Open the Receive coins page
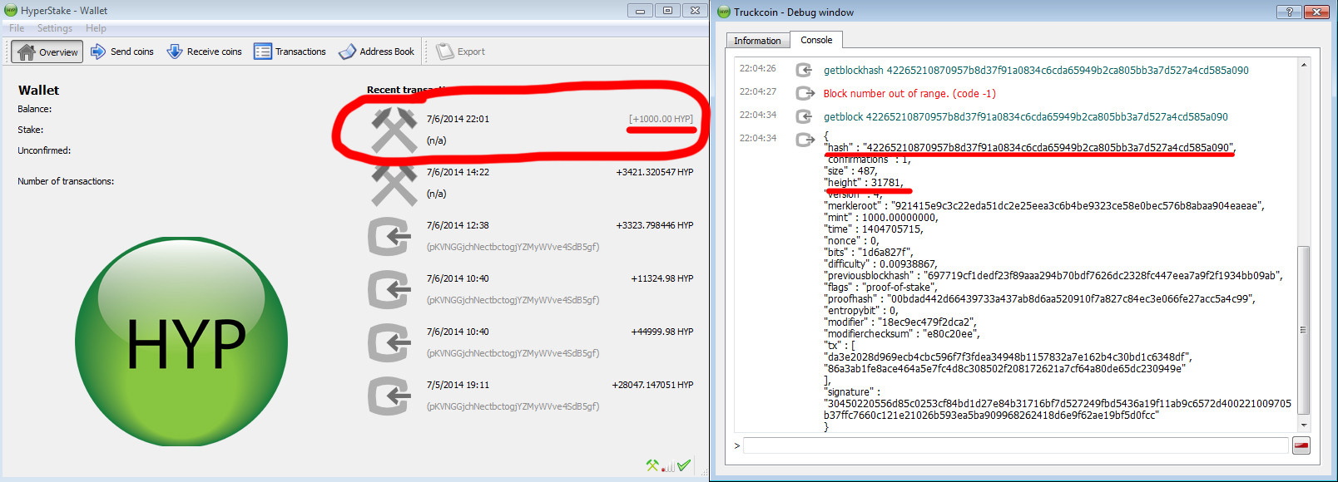Screen dimensions: 1338x482 coord(205,52)
